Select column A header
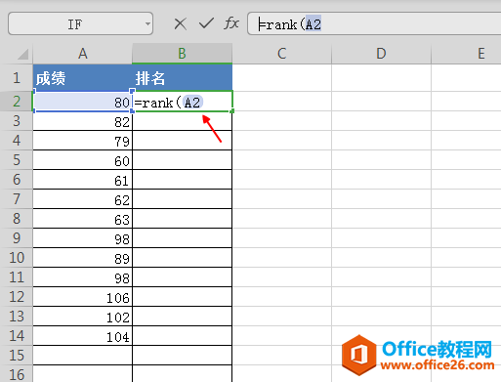This screenshot has width=501, height=382. pyautogui.click(x=83, y=54)
